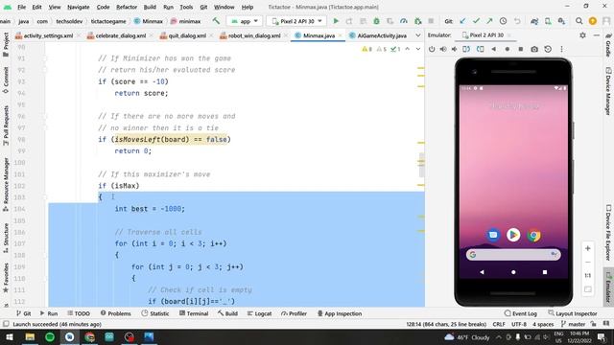Change CRLF line separator in status bar
This screenshot has height=345, width=614.
coord(499,324)
